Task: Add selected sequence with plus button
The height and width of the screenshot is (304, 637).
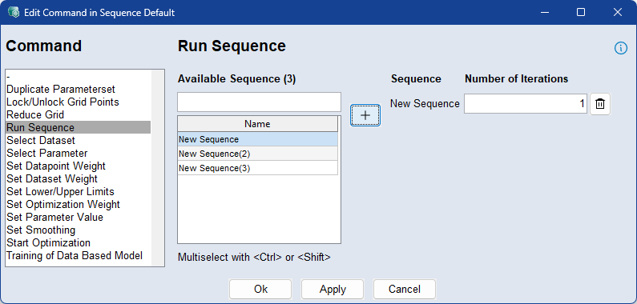Action: click(365, 115)
